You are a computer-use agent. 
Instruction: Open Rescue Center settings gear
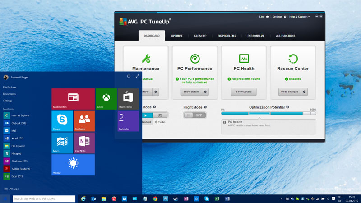tap(304, 92)
